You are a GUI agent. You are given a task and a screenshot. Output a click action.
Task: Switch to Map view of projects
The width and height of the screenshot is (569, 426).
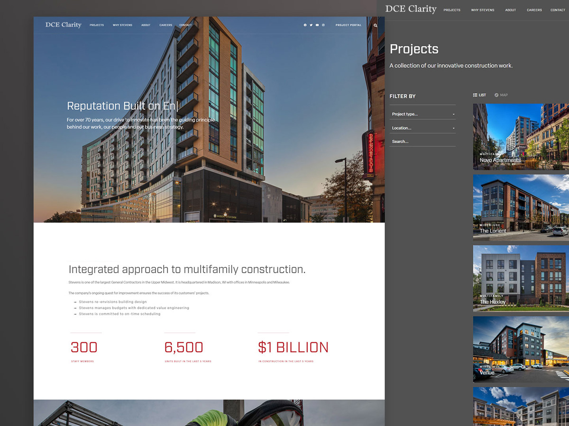coord(501,95)
